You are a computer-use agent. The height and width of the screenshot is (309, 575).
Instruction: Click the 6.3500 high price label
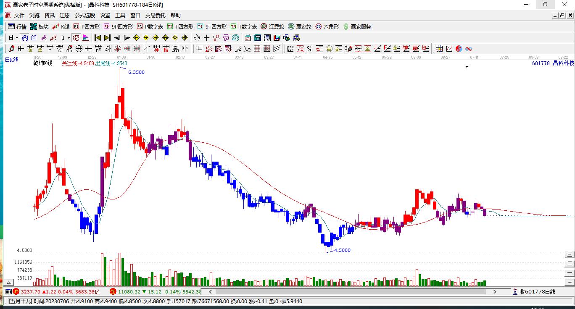coord(136,72)
